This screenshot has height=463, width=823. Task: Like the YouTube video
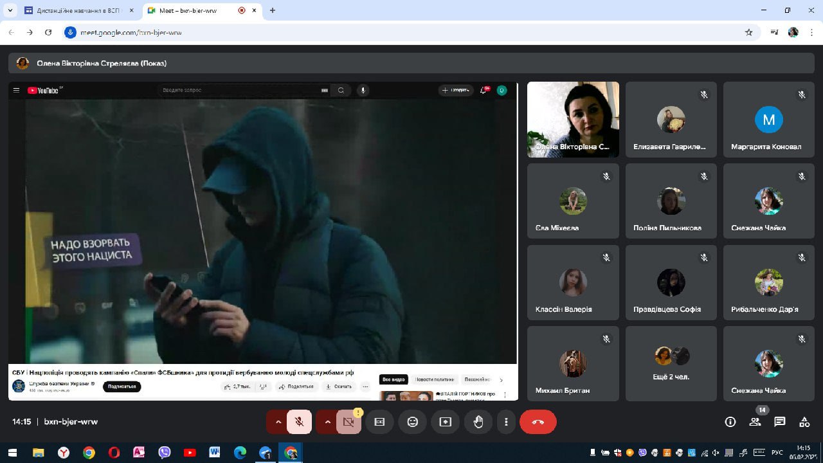click(237, 386)
